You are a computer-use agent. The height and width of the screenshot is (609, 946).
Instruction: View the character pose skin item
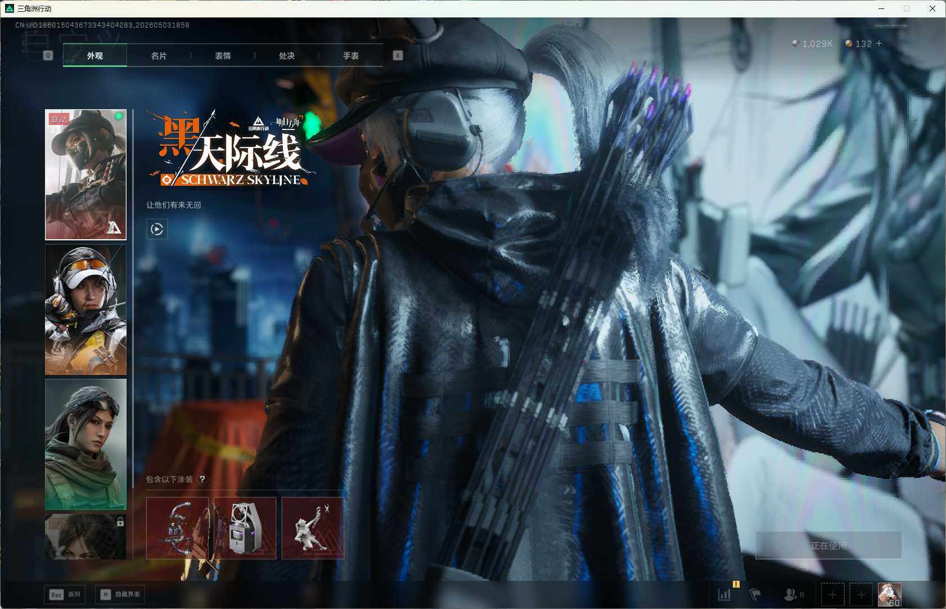pyautogui.click(x=313, y=528)
